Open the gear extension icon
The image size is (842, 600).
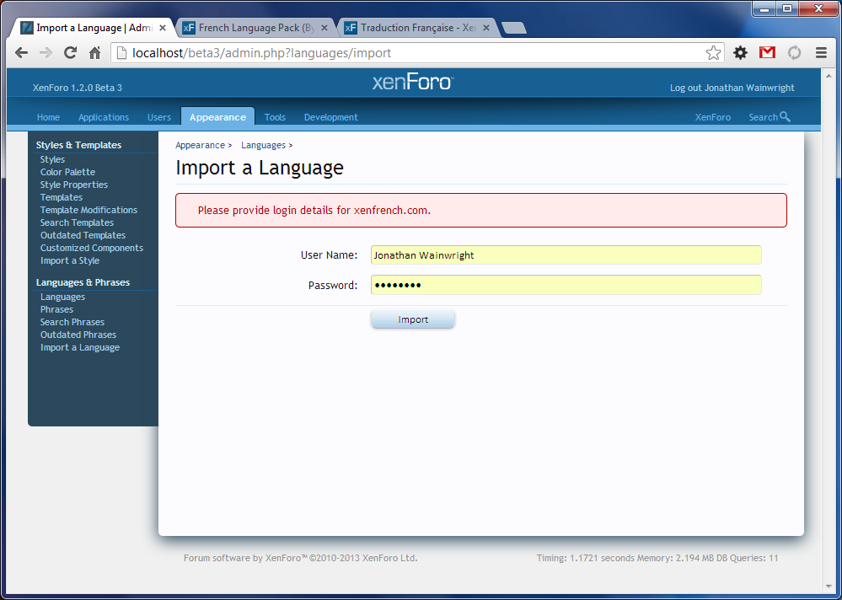741,52
